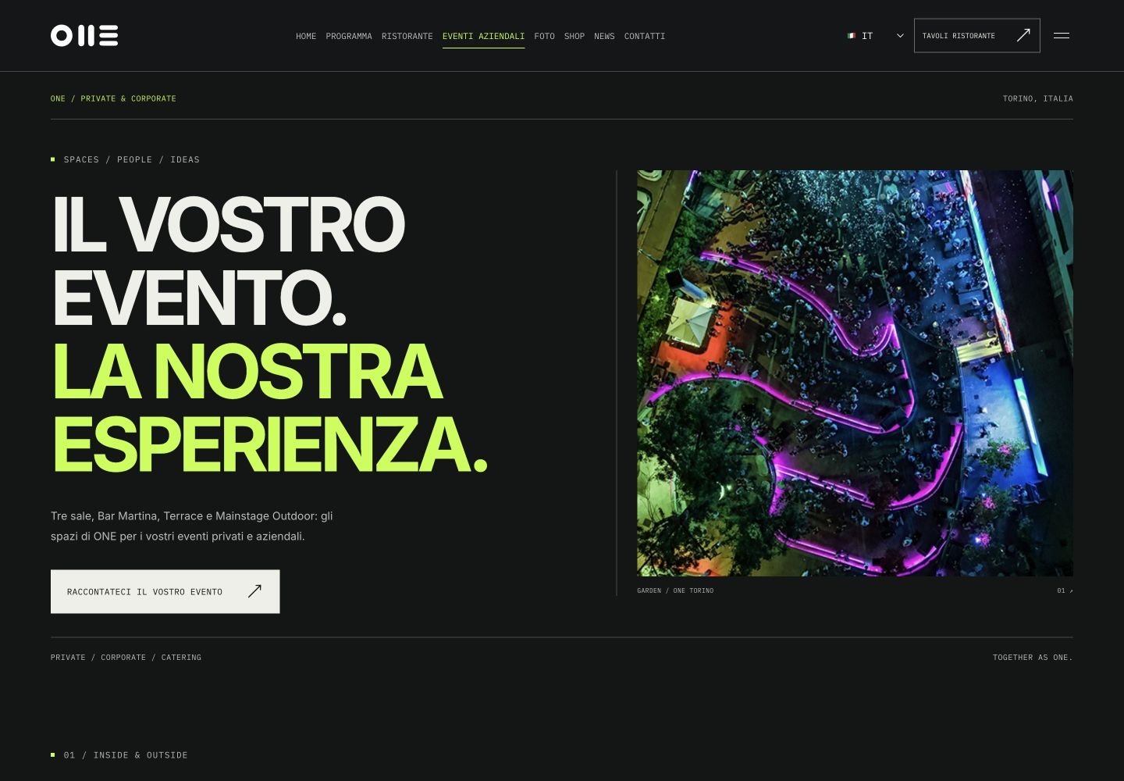Click the ONE logo in header

[x=84, y=36]
